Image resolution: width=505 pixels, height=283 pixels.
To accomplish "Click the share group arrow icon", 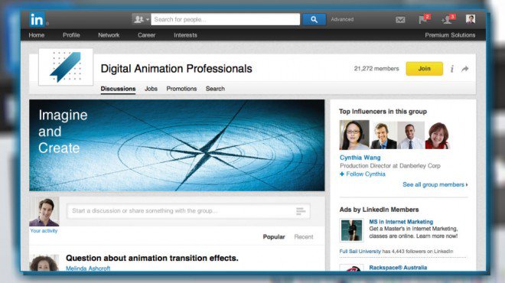I will pyautogui.click(x=464, y=69).
